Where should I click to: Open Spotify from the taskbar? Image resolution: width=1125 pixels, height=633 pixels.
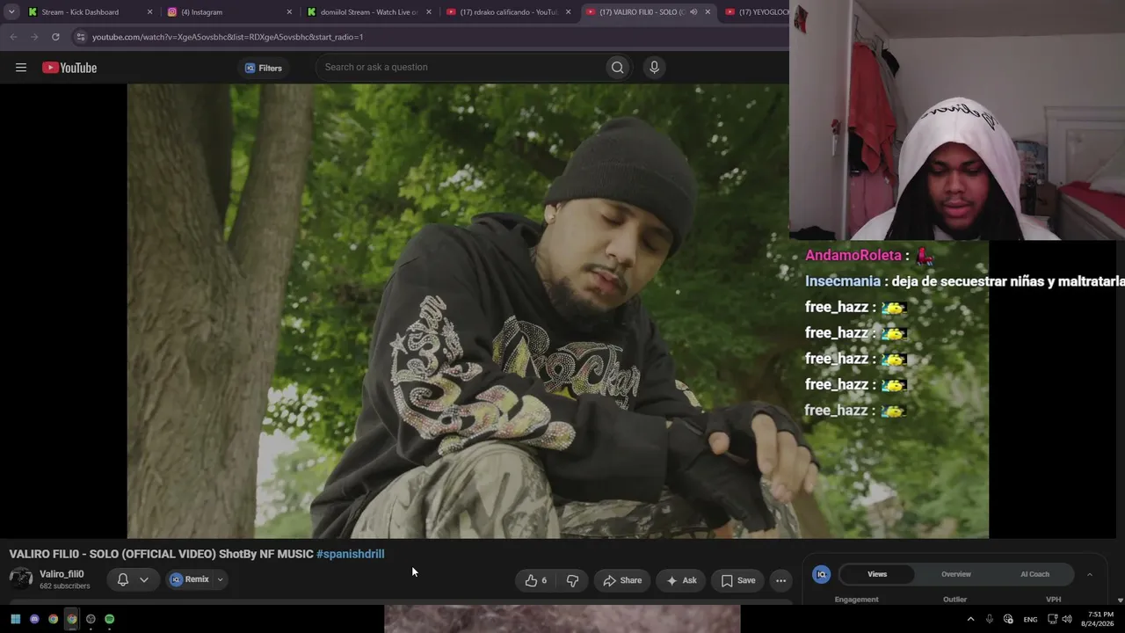click(x=110, y=619)
